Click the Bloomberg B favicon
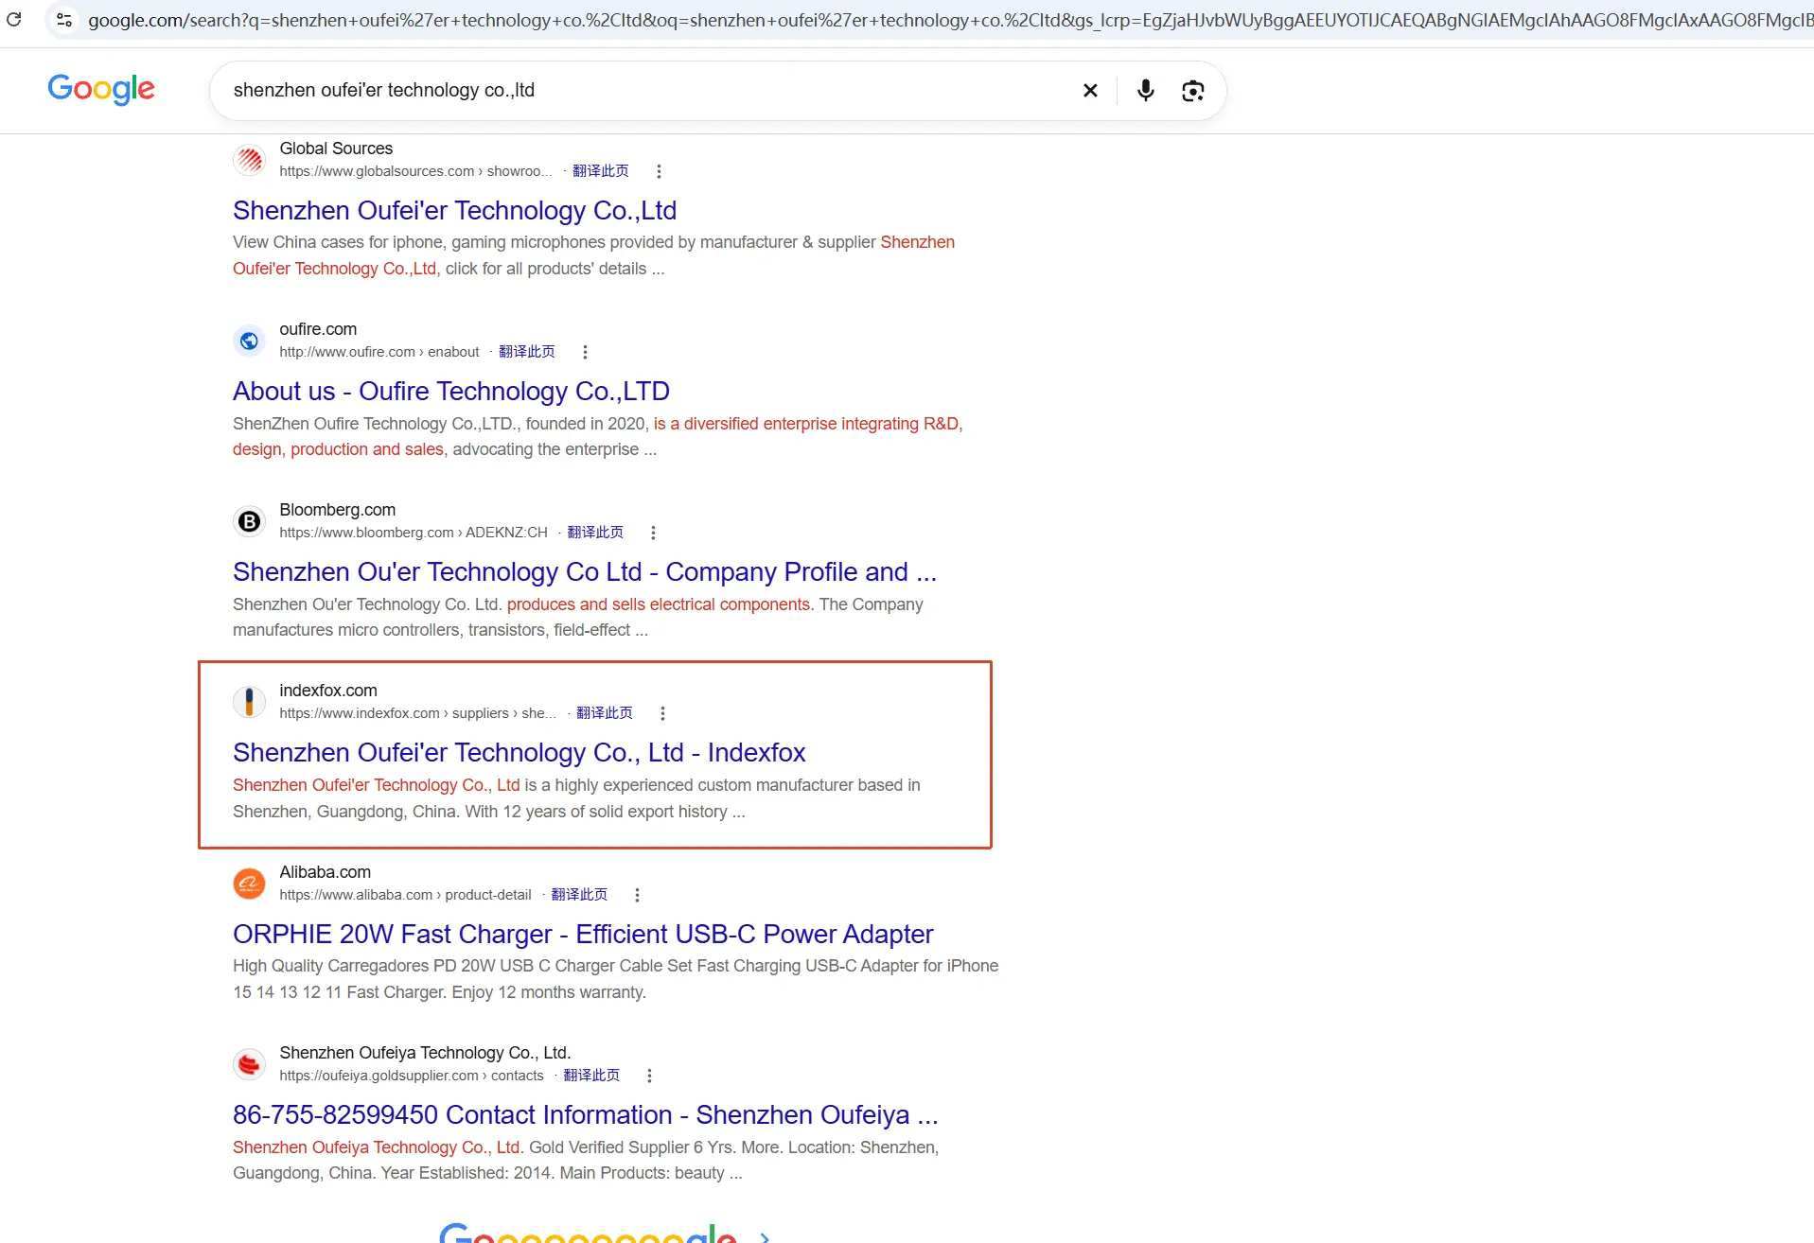 [250, 521]
